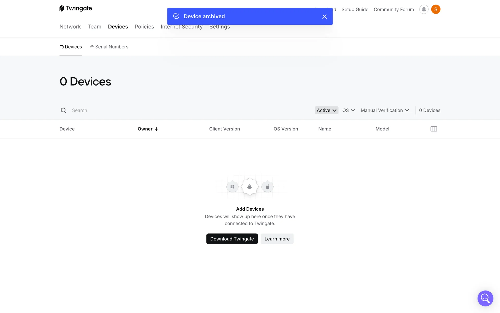Open the user avatar menu
This screenshot has height=313, width=500.
coord(436,9)
